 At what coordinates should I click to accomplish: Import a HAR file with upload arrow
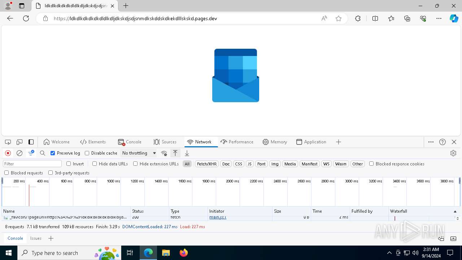click(x=175, y=153)
